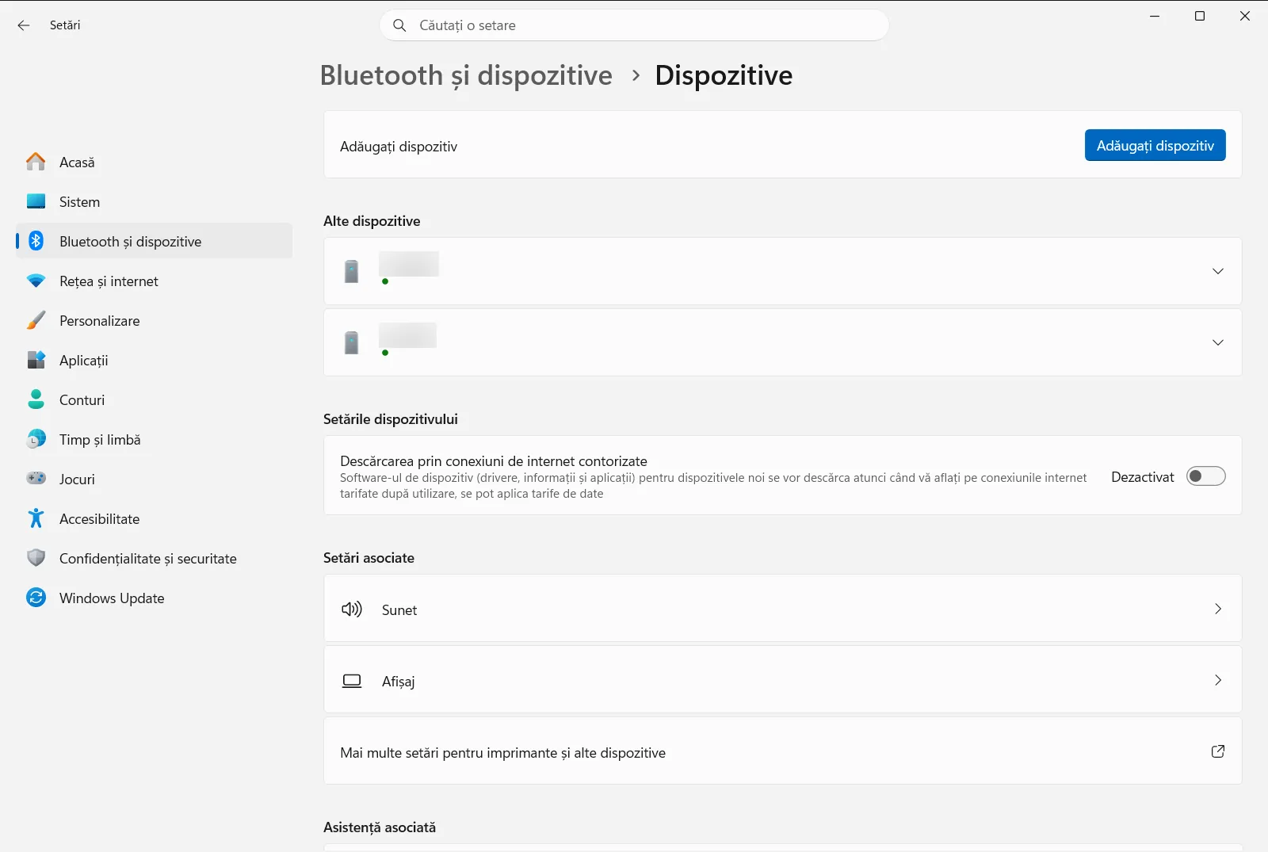This screenshot has height=852, width=1268.
Task: Select Rețea și internet in sidebar
Action: 154,281
